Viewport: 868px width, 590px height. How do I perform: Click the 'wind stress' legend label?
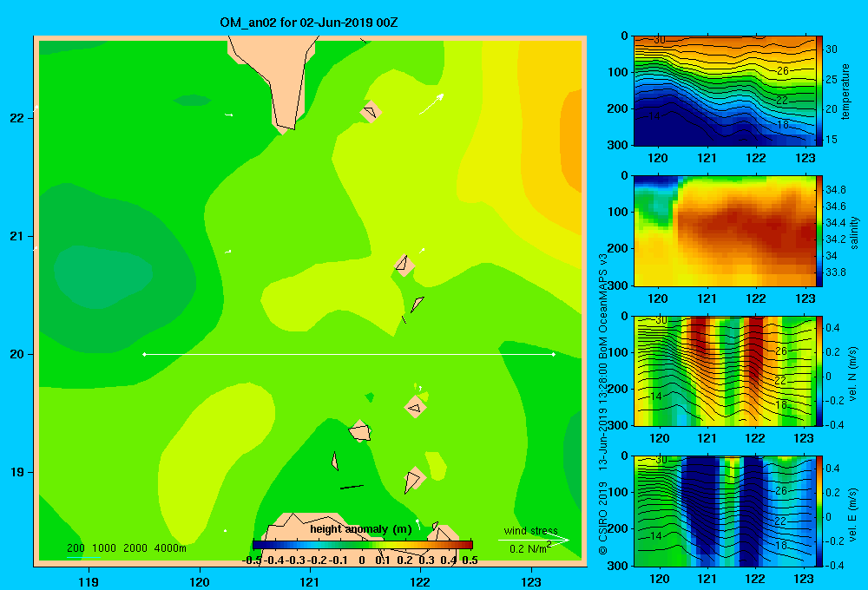(531, 530)
